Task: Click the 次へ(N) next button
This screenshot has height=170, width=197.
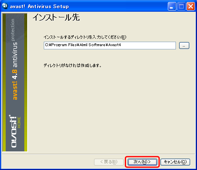Action: pyautogui.click(x=142, y=162)
